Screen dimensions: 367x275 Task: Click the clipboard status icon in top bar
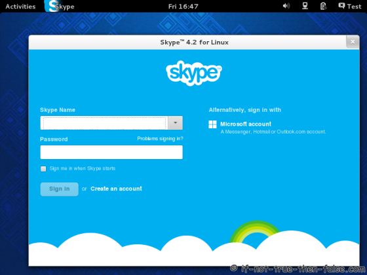323,6
